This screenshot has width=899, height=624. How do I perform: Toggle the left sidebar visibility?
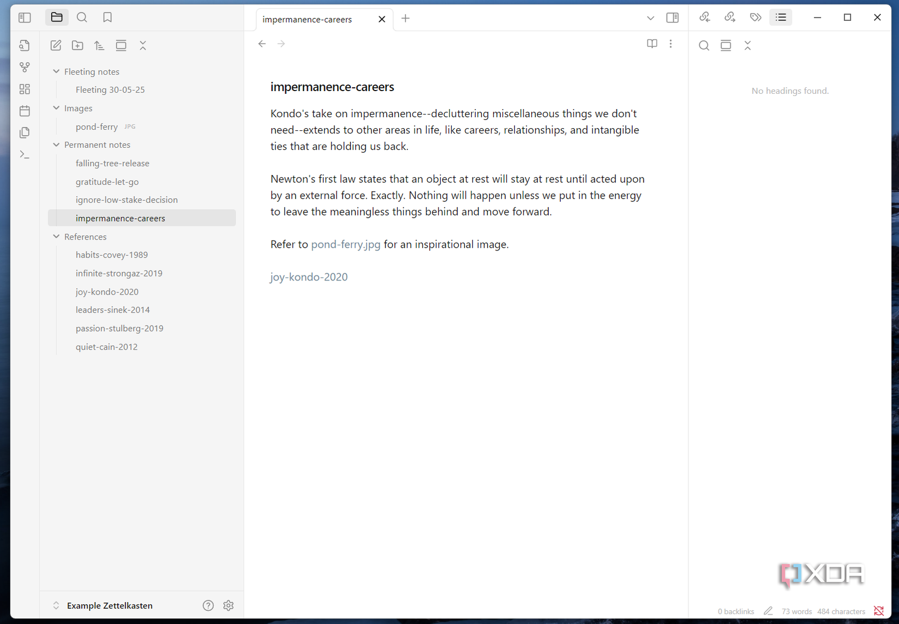25,17
